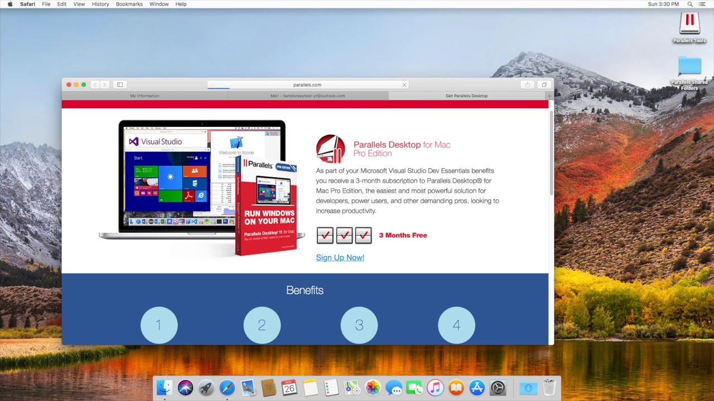This screenshot has height=401, width=714.
Task: Open Calendar showing Nov 26 in Dock
Action: pyautogui.click(x=290, y=388)
